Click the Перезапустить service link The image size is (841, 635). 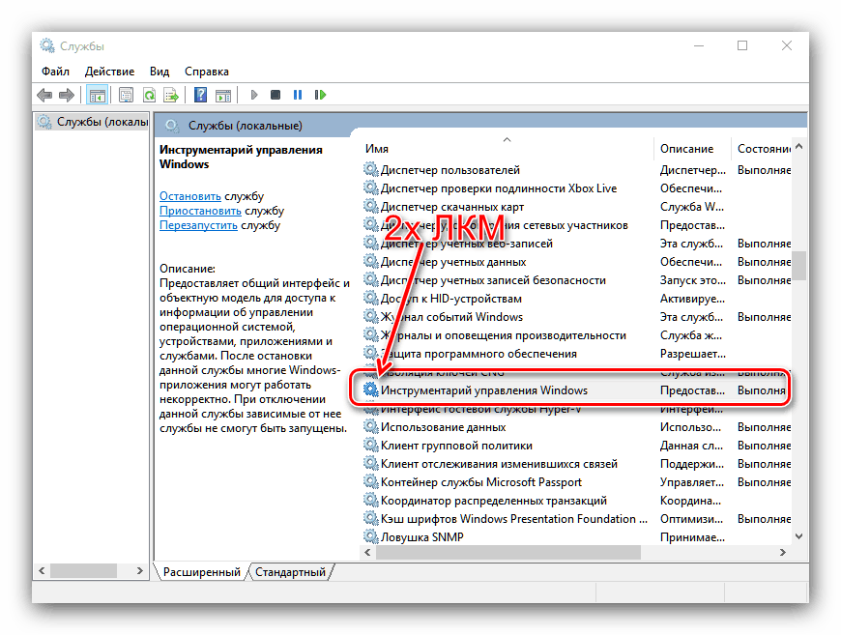click(198, 225)
